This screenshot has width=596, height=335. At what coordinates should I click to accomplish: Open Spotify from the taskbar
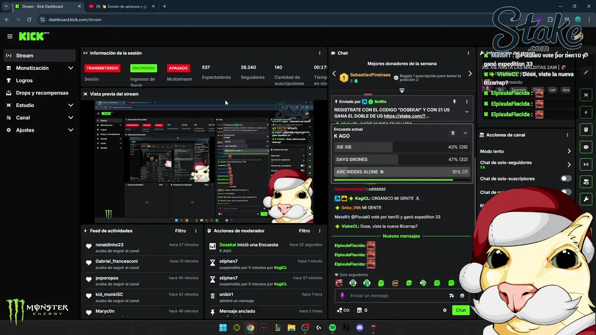pyautogui.click(x=332, y=328)
